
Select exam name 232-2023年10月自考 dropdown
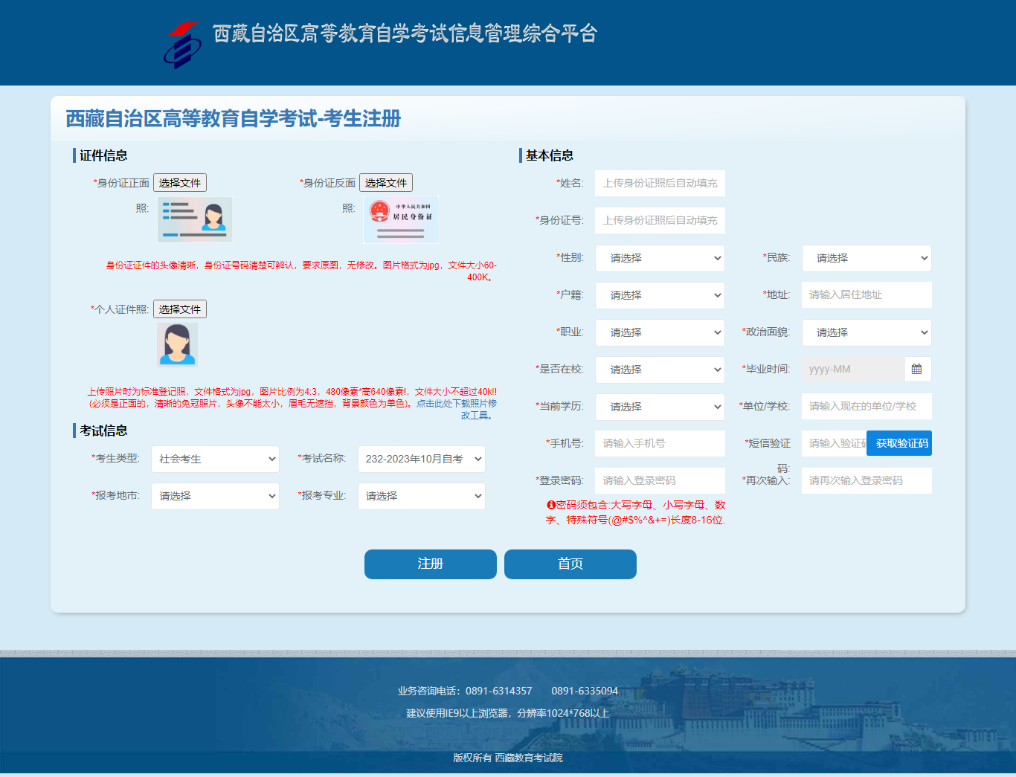pyautogui.click(x=421, y=459)
